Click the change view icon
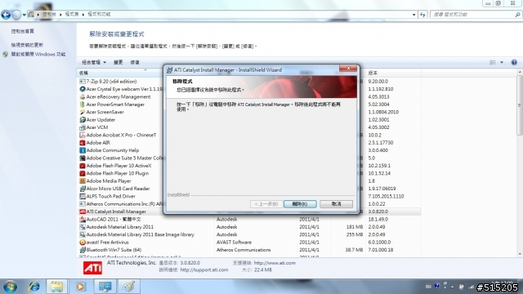The image size is (523, 294). pyautogui.click(x=492, y=62)
